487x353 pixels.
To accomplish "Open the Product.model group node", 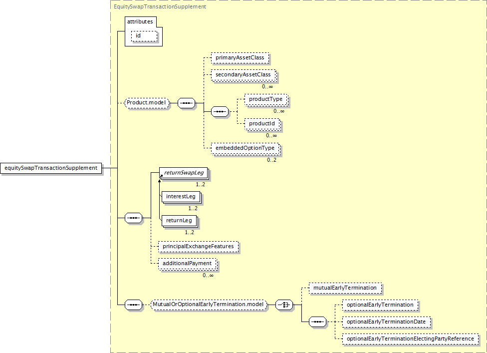I will point(147,103).
